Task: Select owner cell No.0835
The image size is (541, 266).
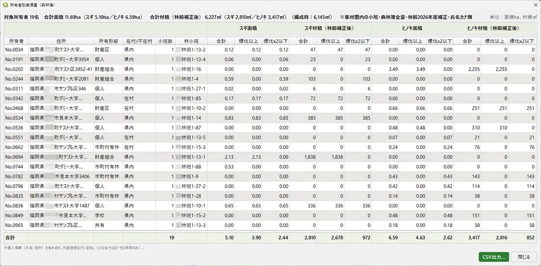Action: tap(16, 196)
